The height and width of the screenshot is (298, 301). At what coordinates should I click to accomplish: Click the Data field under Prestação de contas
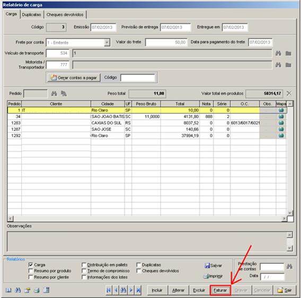coord(272,277)
